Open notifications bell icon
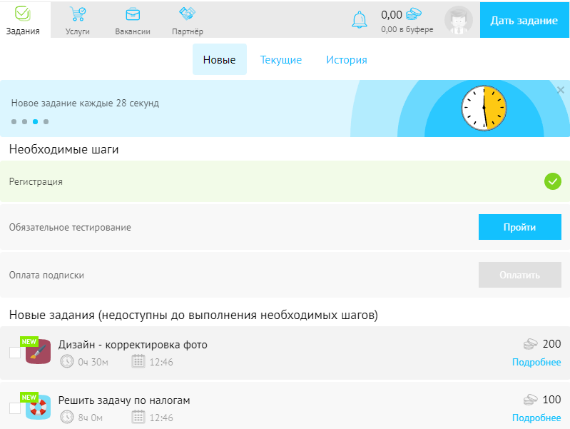Viewport: 570px width, 429px height. pos(360,19)
